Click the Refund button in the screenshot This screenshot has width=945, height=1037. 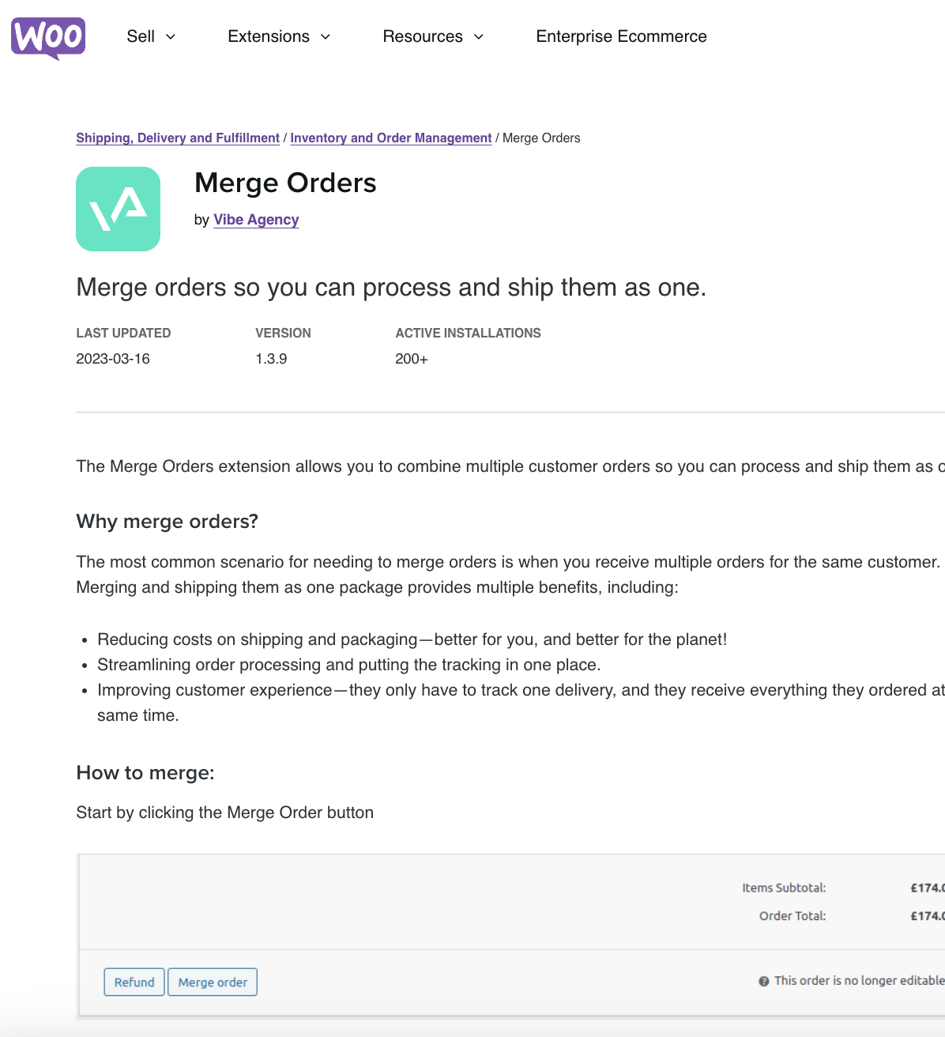pyautogui.click(x=134, y=982)
